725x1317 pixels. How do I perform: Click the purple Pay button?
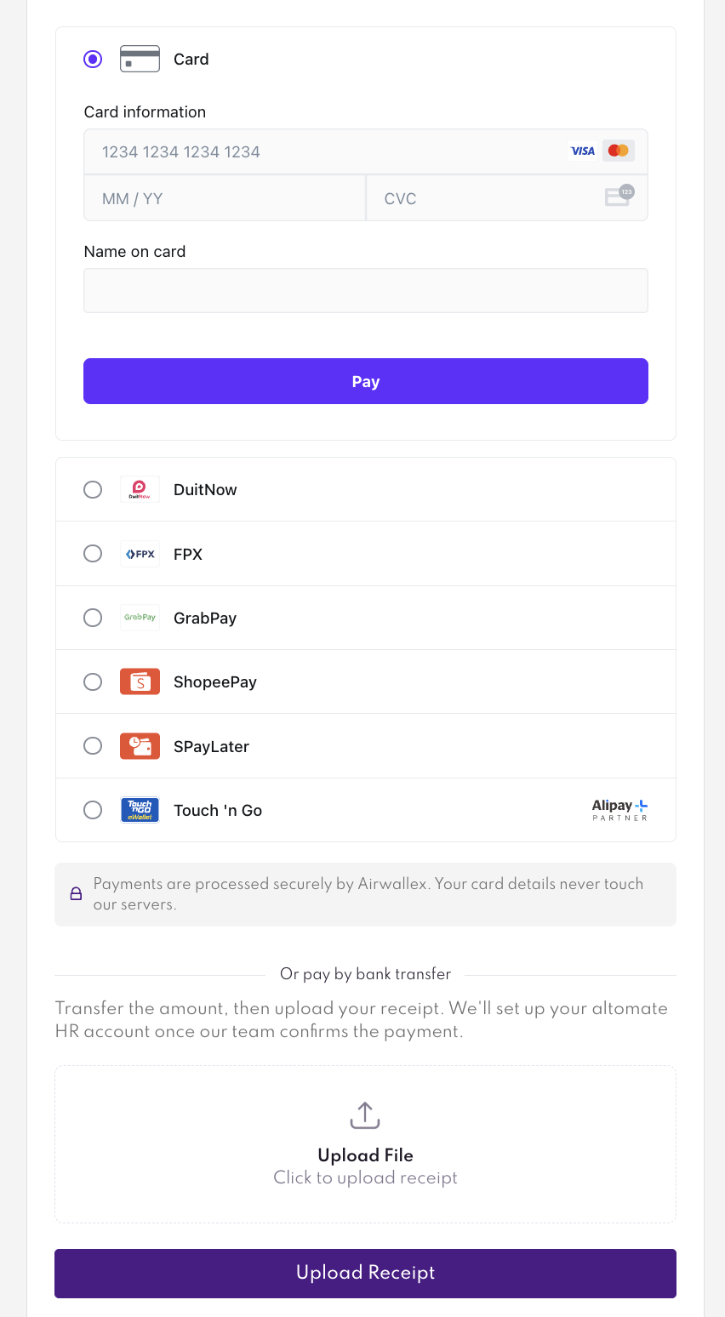[x=366, y=381]
